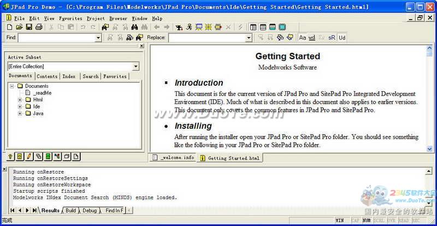
Task: Click the green document panel icon
Action: click(x=48, y=157)
